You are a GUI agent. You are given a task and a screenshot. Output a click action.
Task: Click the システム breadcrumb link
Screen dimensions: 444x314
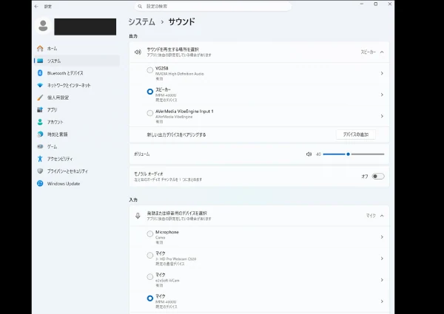point(141,21)
